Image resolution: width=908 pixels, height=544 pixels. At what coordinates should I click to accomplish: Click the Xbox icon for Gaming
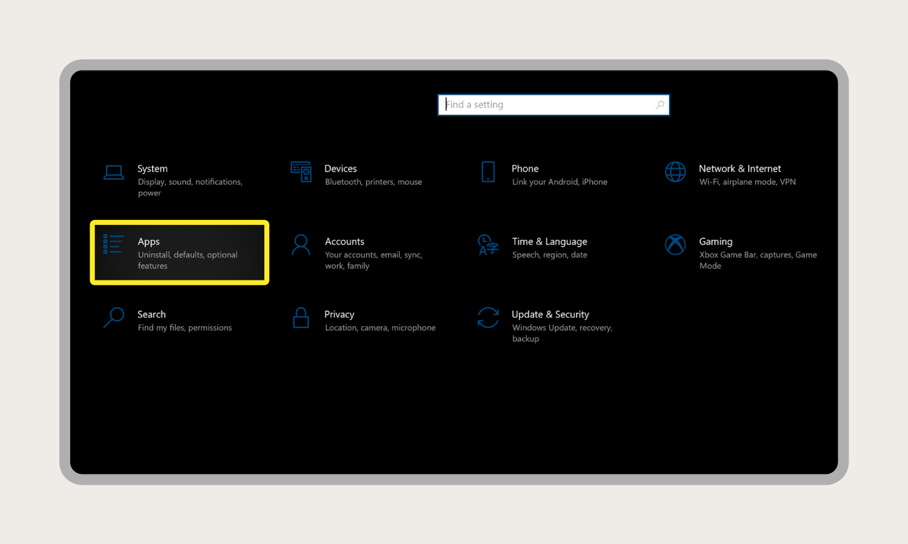pyautogui.click(x=675, y=245)
